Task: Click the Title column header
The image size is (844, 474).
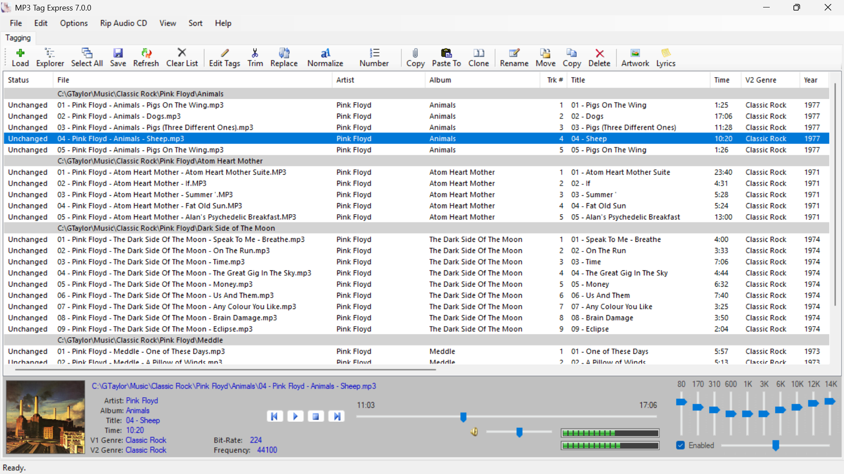Action: point(638,80)
